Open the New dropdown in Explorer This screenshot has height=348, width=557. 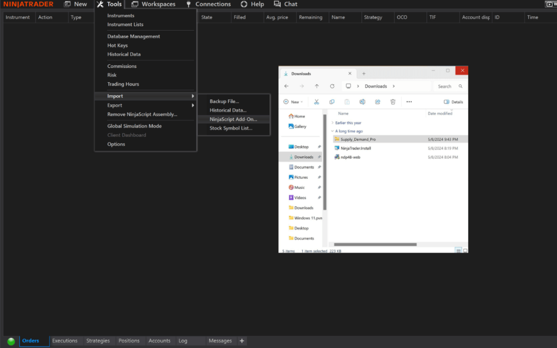[293, 102]
